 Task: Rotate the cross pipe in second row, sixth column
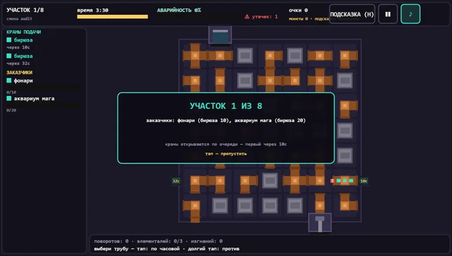pyautogui.click(x=320, y=81)
